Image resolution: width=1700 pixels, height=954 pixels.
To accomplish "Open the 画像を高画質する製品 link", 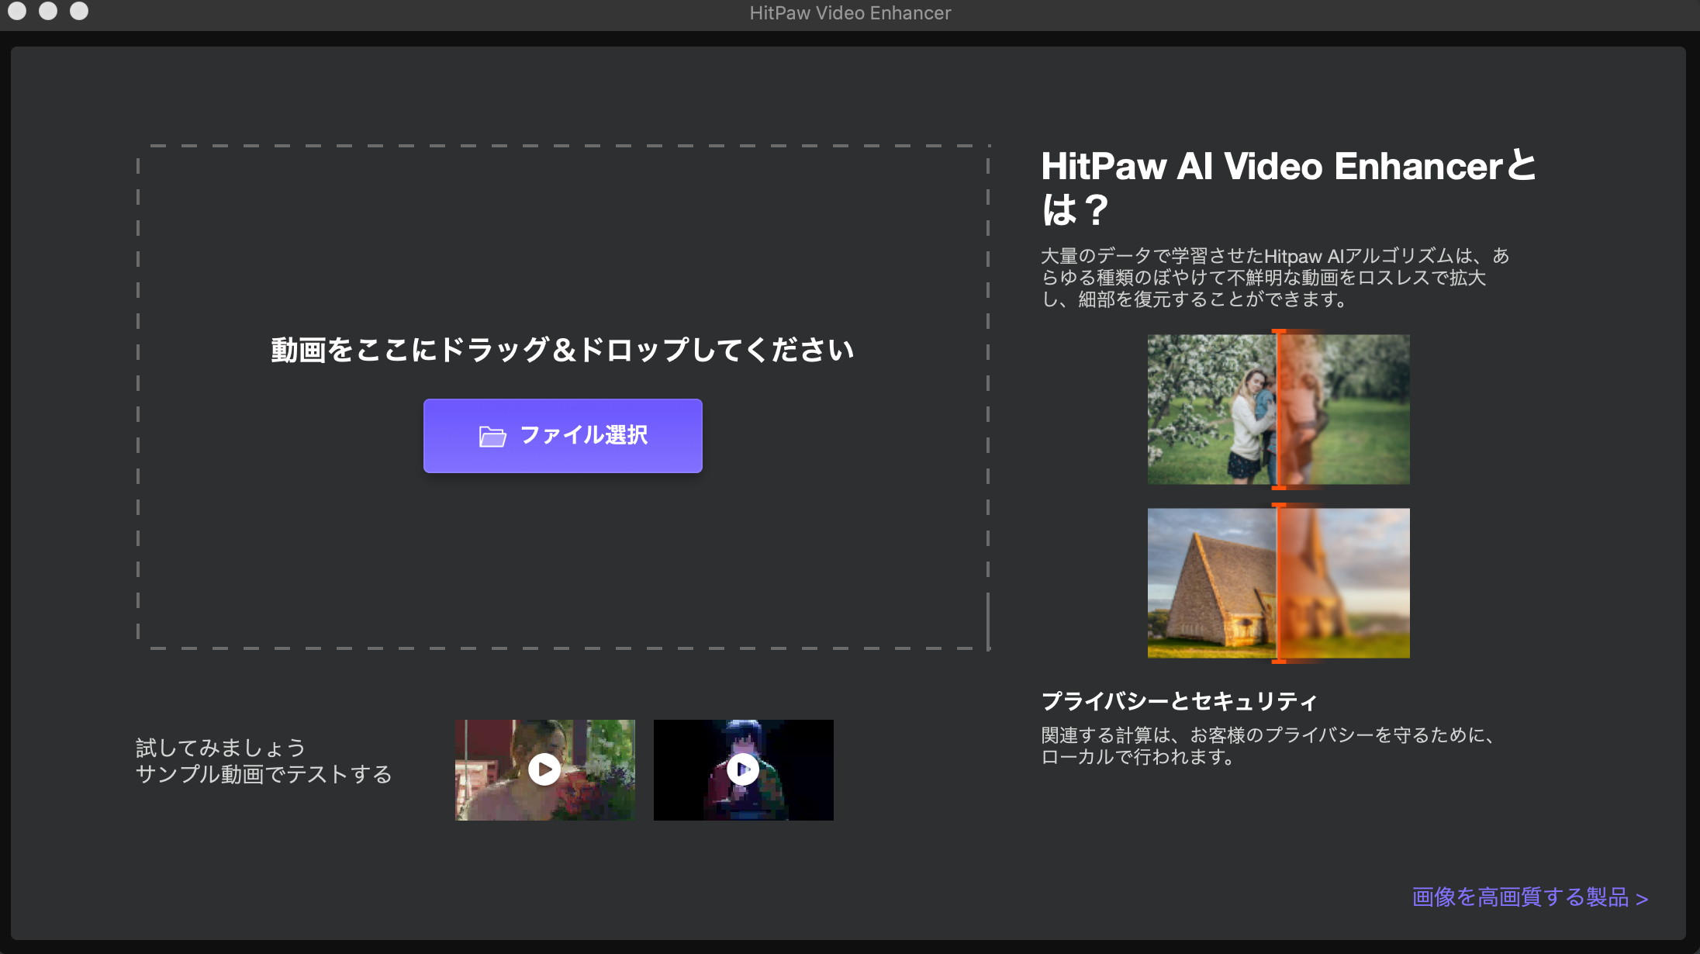I will pos(1530,897).
